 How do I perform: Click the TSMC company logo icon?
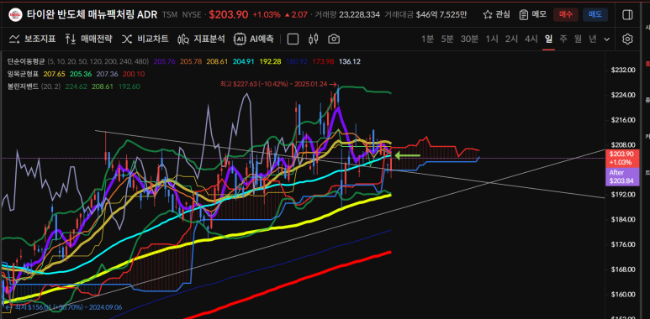click(x=15, y=15)
